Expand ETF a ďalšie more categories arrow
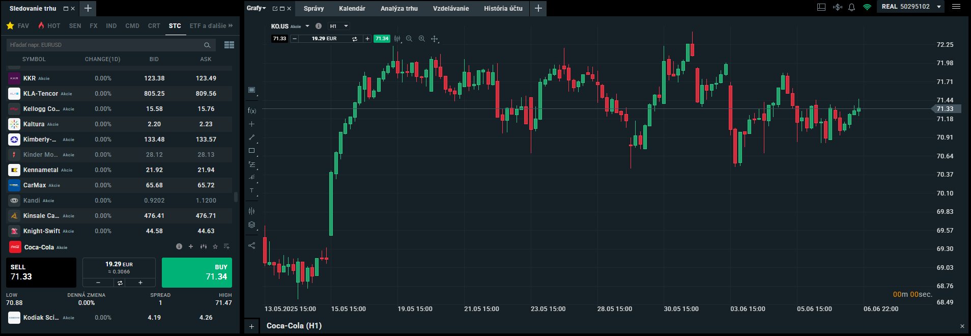Image resolution: width=971 pixels, height=336 pixels. [231, 25]
